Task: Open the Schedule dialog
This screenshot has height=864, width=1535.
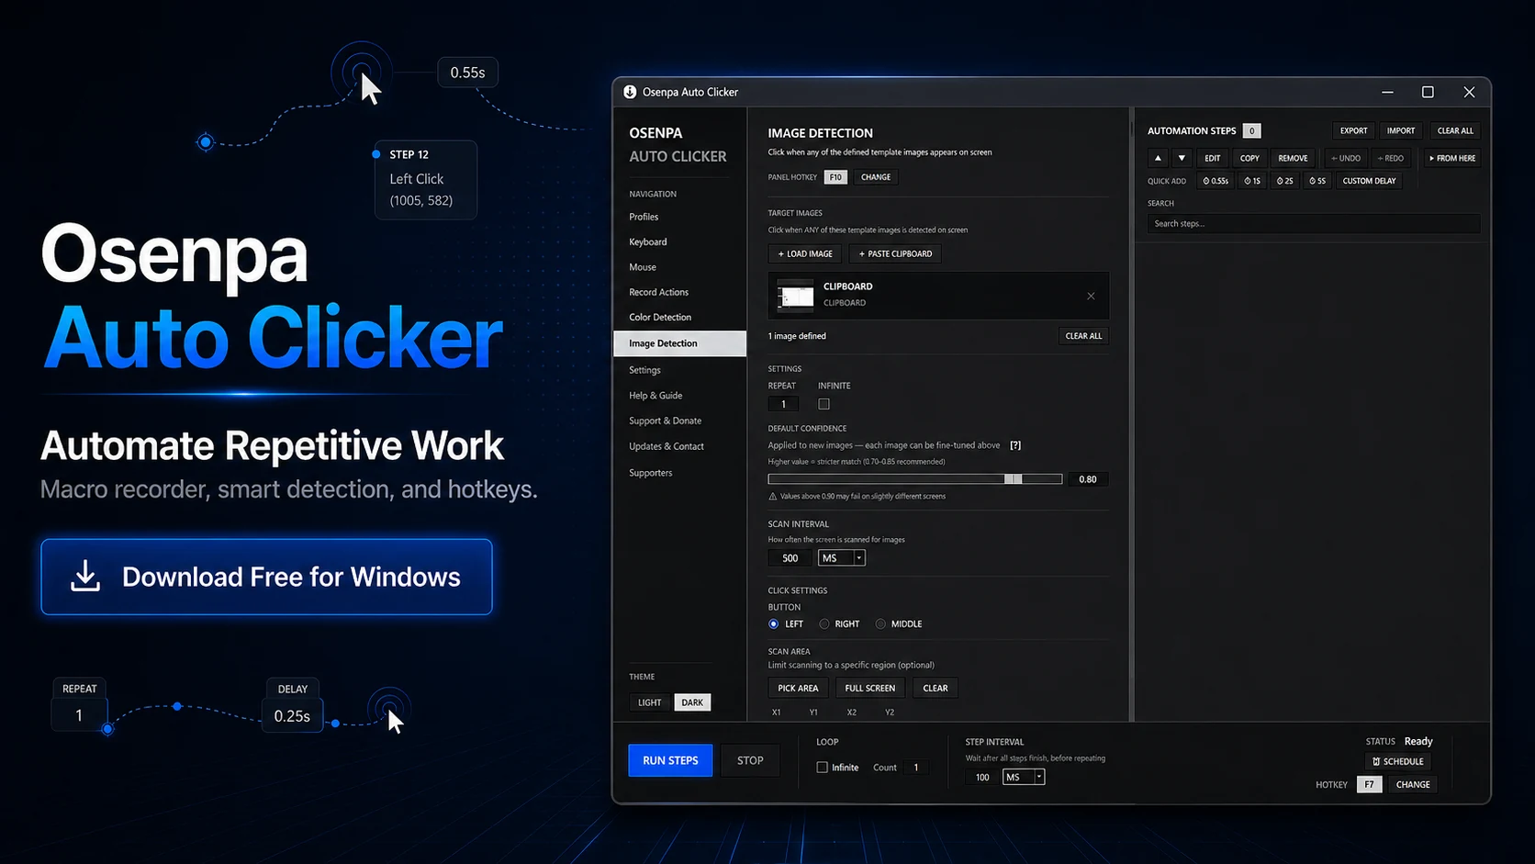Action: pos(1397,761)
